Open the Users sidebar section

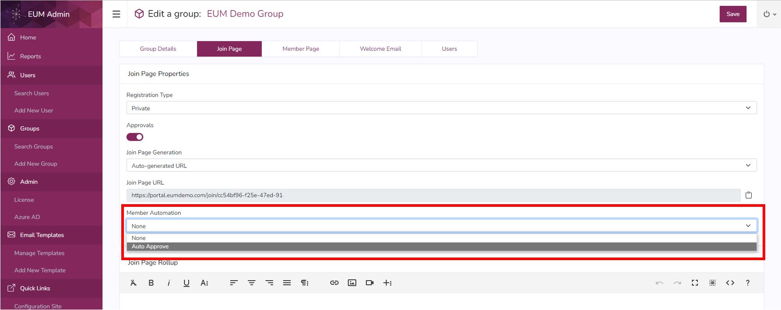tap(51, 75)
